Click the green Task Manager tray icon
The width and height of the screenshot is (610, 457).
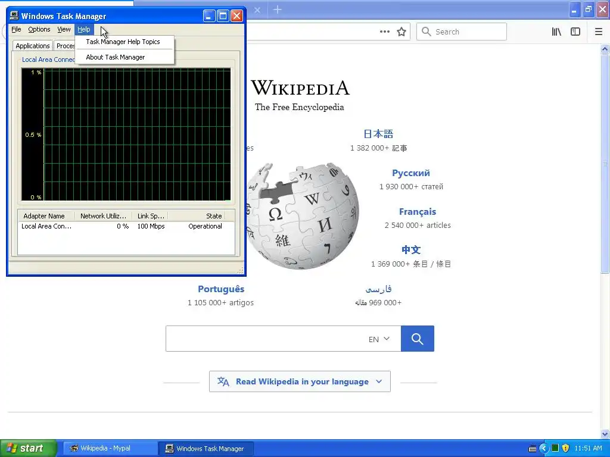tap(555, 448)
